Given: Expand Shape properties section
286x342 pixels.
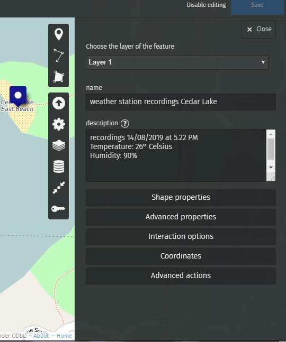Looking at the screenshot, I should coord(181,198).
